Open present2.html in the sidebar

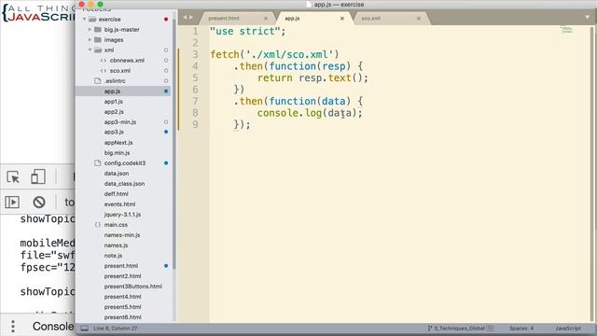tap(122, 276)
